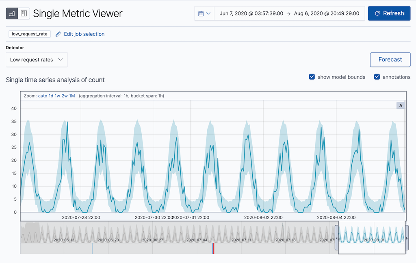Click the low_request_rate job badge

(29, 34)
